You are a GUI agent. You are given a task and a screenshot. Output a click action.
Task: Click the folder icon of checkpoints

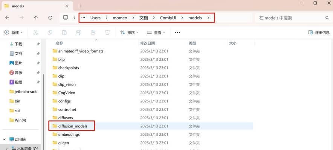[55, 67]
